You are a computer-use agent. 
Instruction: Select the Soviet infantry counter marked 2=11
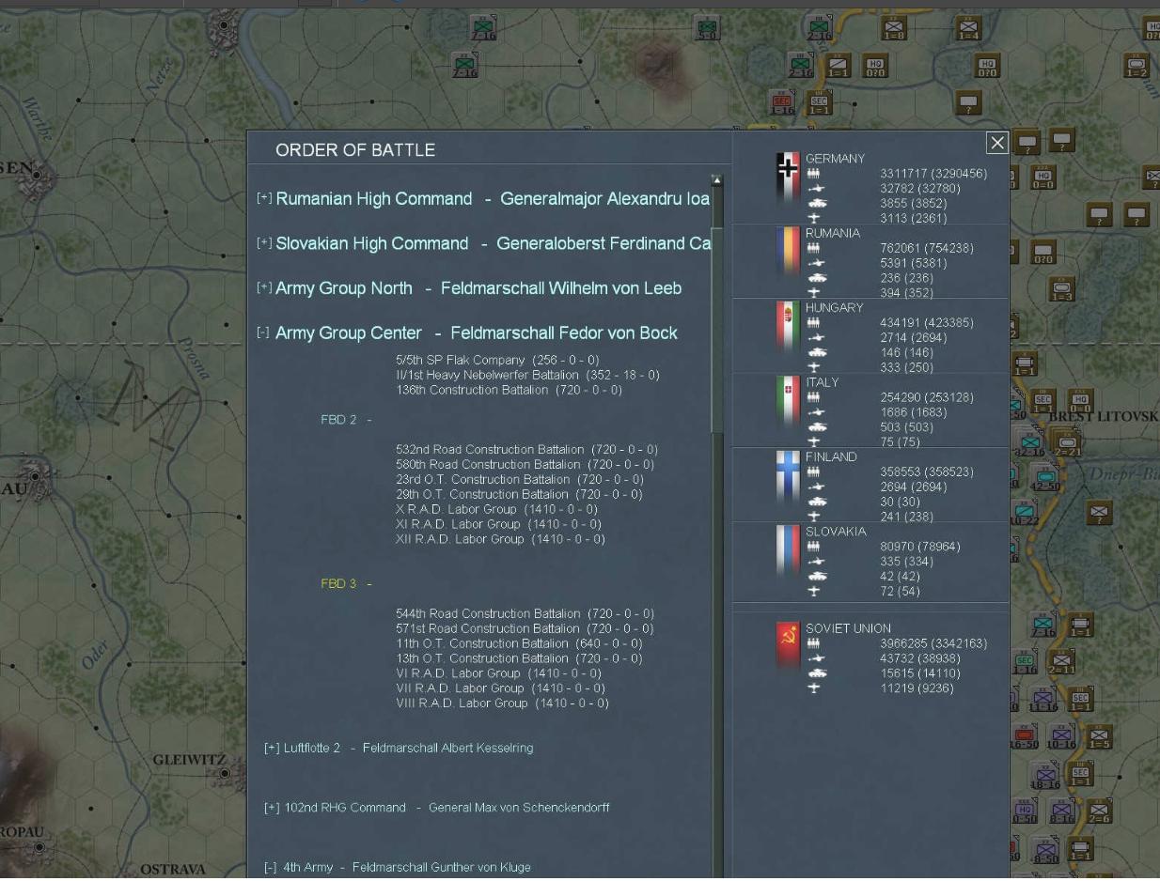coord(1062,662)
